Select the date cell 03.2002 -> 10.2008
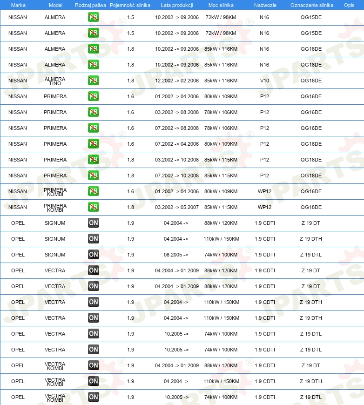 pyautogui.click(x=177, y=160)
